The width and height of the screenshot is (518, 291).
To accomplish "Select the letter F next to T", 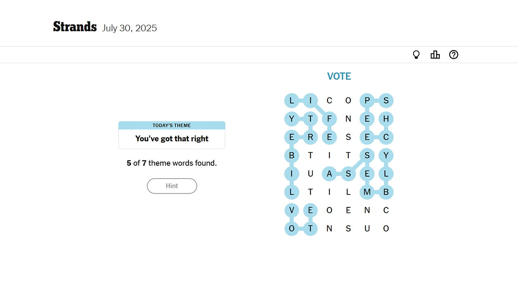I will 329,119.
